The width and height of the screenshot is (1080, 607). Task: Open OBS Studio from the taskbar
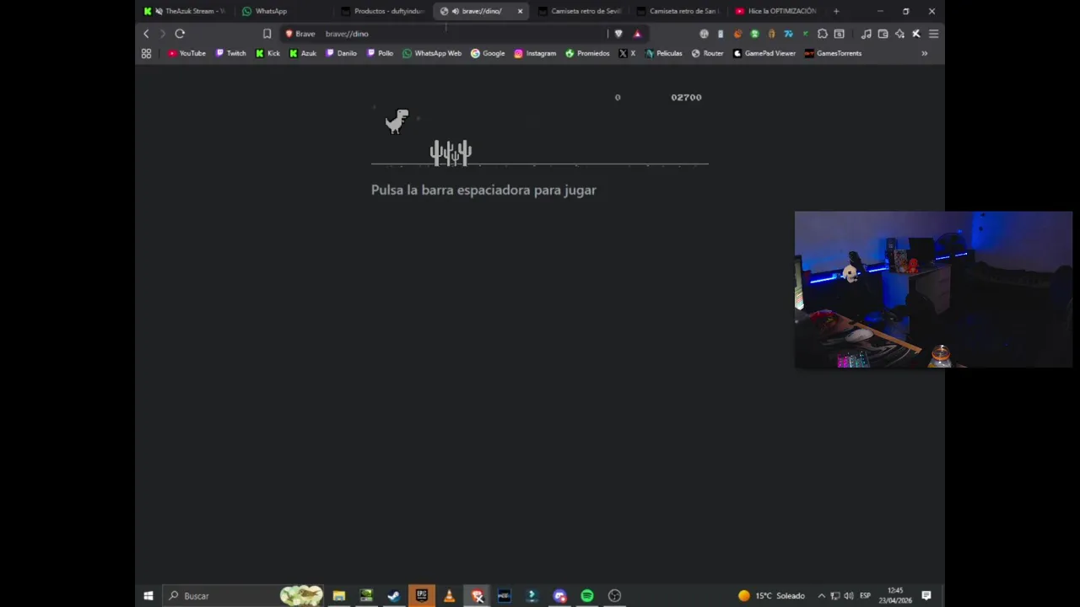pyautogui.click(x=614, y=596)
